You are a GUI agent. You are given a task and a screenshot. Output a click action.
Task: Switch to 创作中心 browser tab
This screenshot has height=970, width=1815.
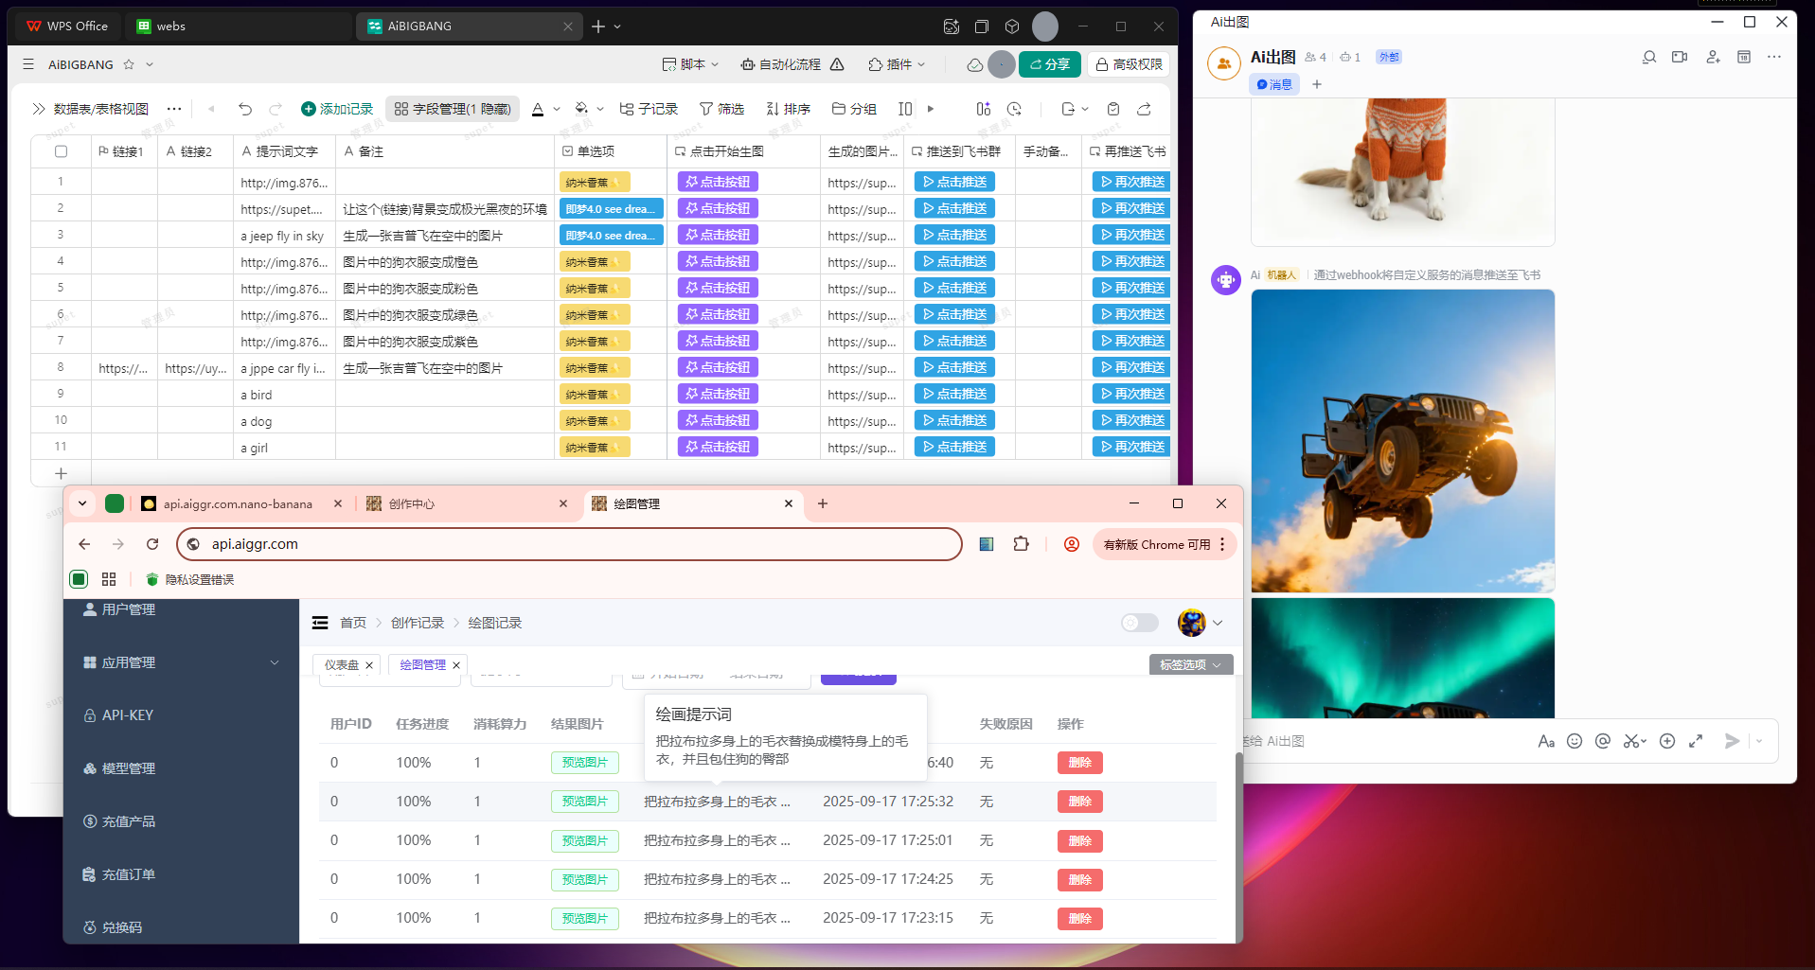[466, 504]
